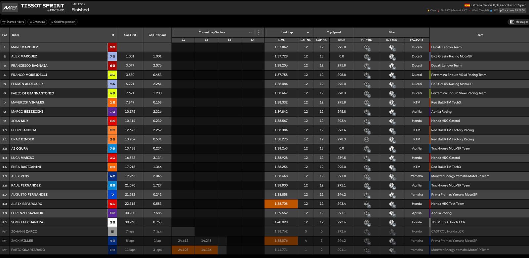Click Jack Miller's highlighted 1:38.076 lap time

tap(281, 241)
